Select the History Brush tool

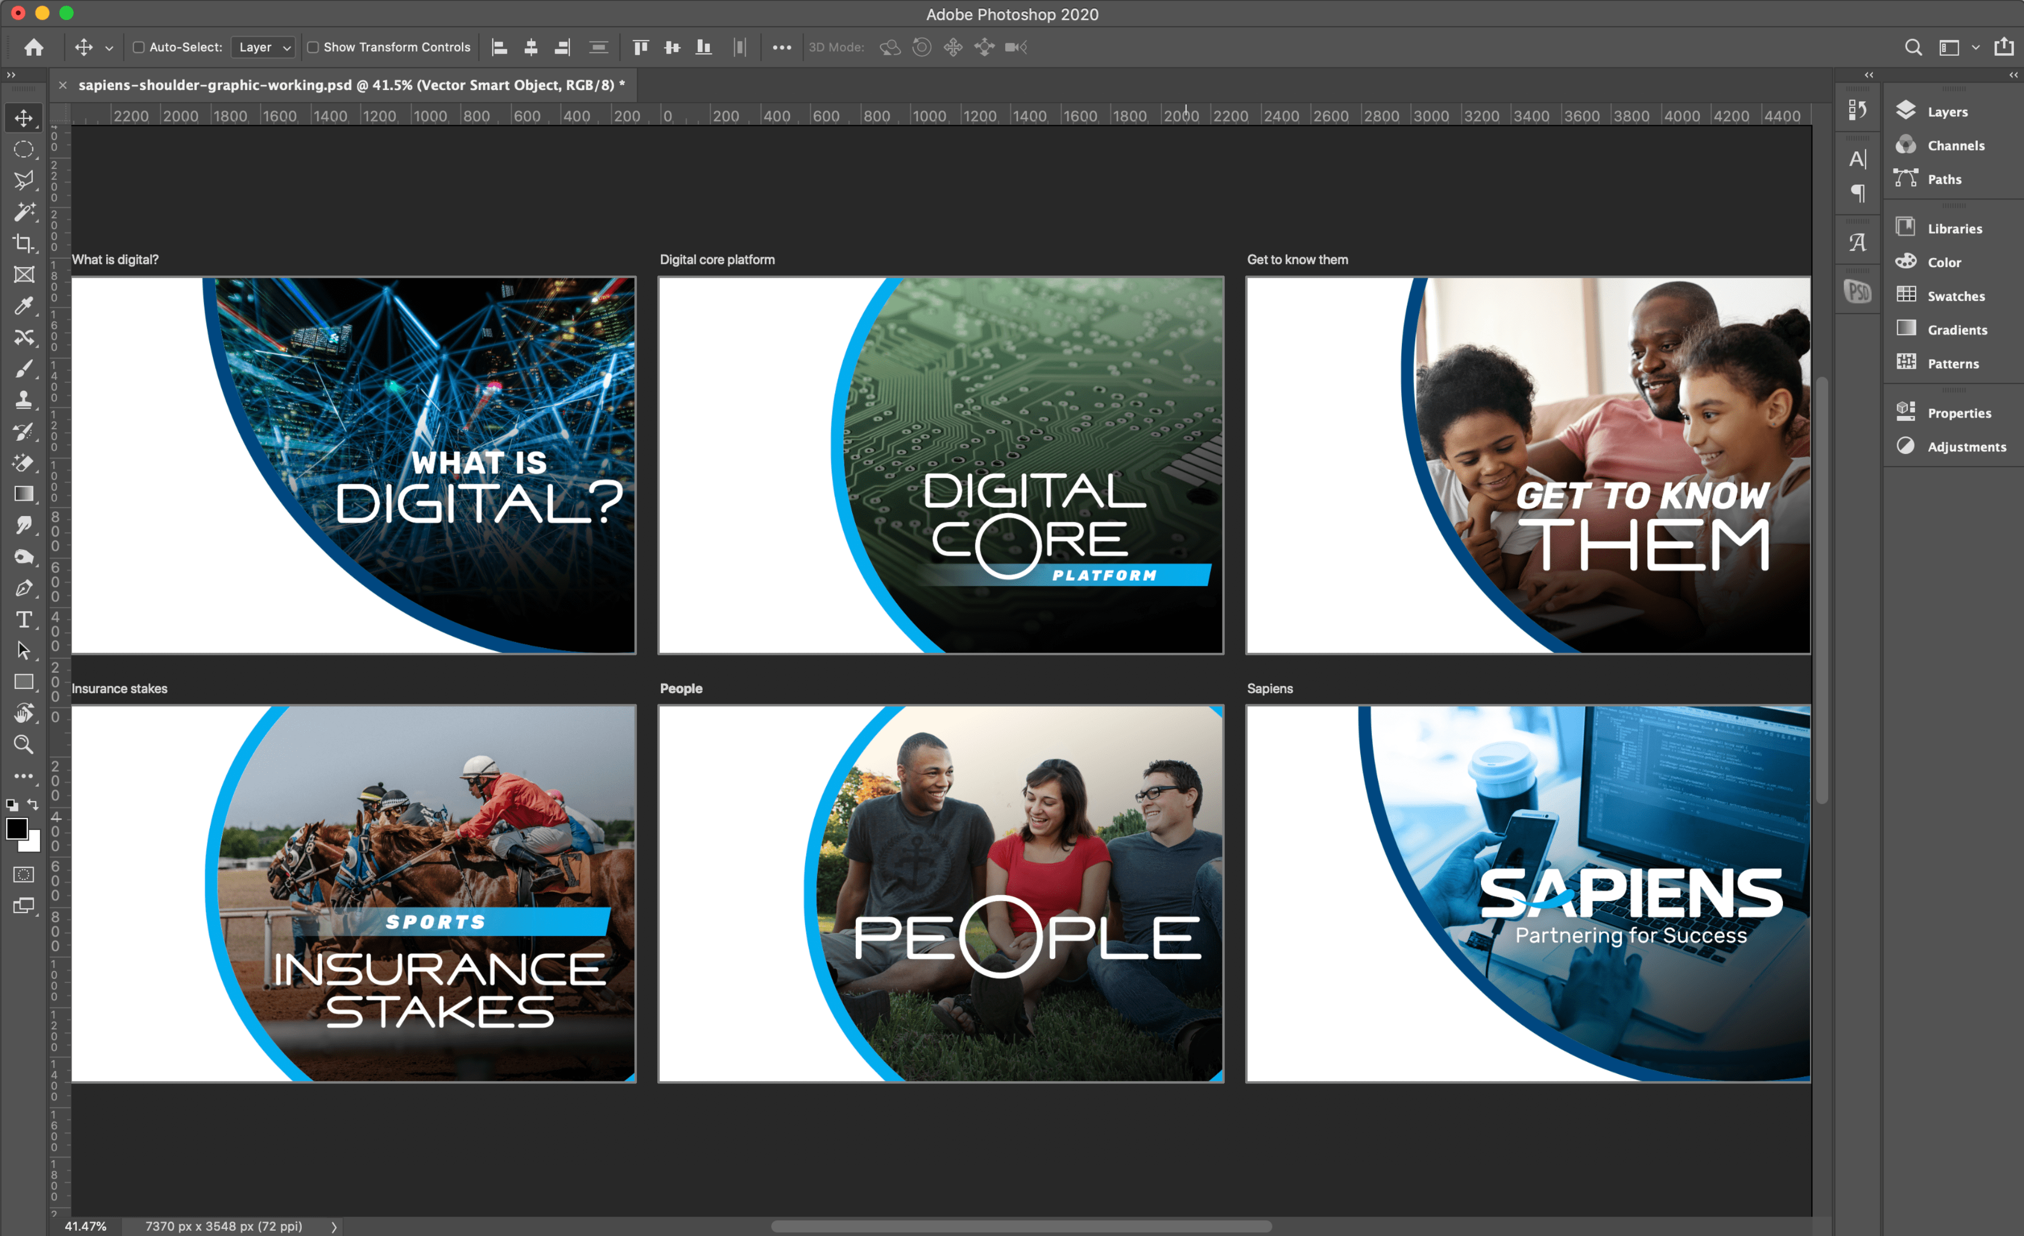(24, 431)
